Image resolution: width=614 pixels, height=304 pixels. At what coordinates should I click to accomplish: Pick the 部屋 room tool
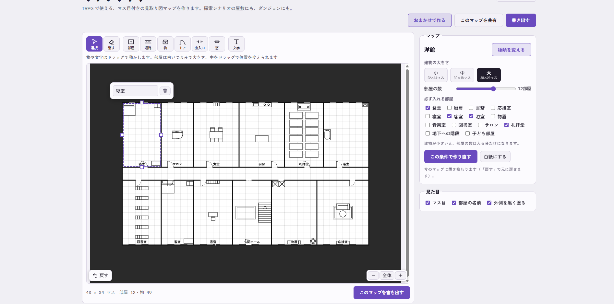pyautogui.click(x=131, y=44)
